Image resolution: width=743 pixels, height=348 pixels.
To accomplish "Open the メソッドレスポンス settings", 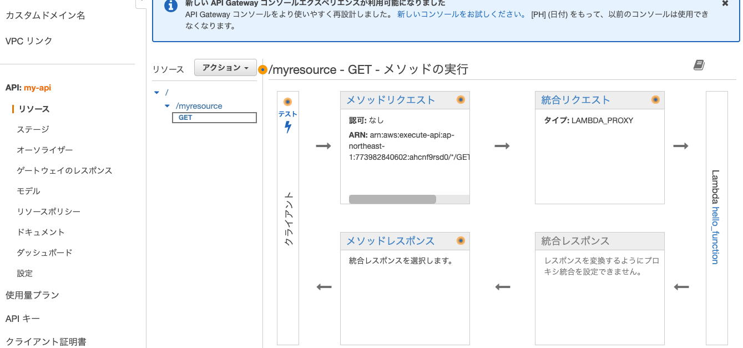I will pyautogui.click(x=391, y=241).
